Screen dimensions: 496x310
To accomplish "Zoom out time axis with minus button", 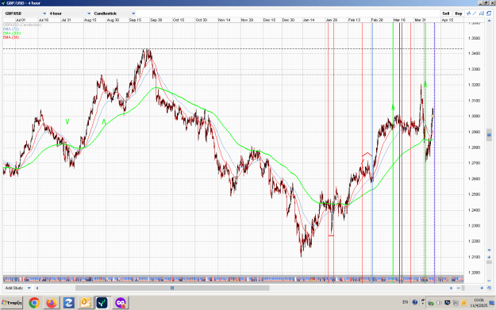I will [x=459, y=288].
